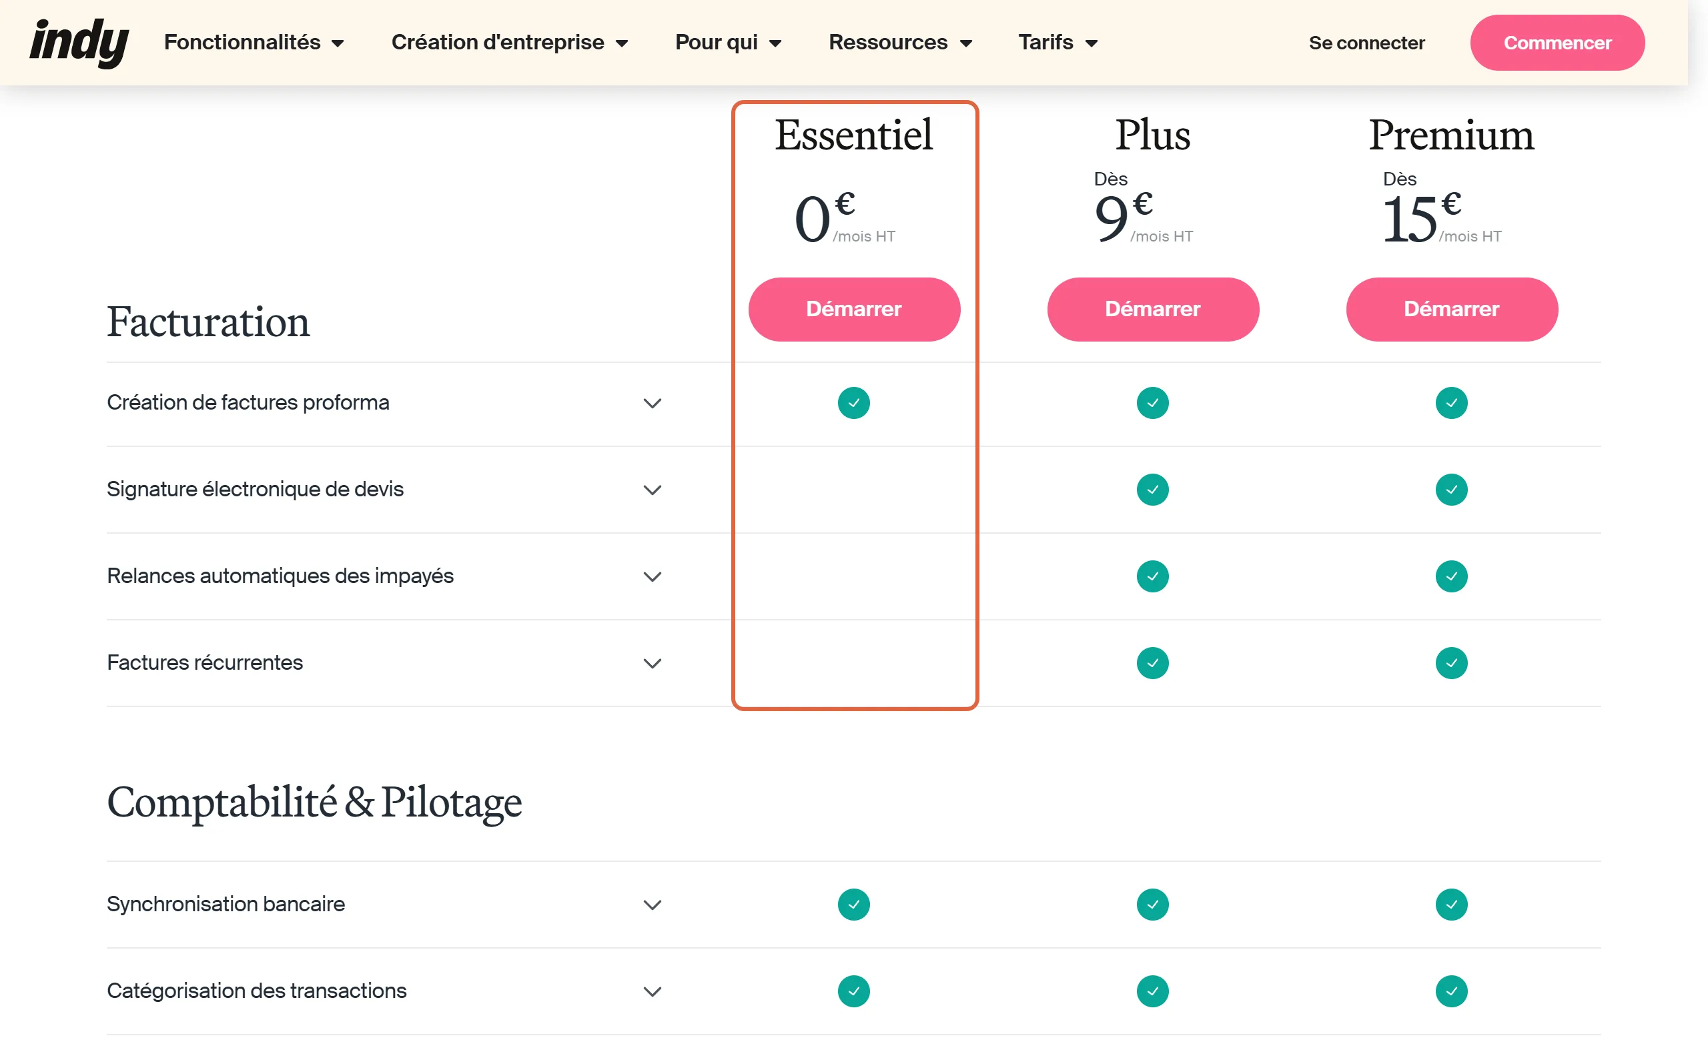Click Premium checkmark for Factures récurrentes
Screen dimensions: 1708x1042
click(1452, 663)
